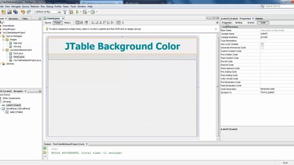Select the IntactAbode project
The height and width of the screenshot is (165, 294).
(8, 26)
